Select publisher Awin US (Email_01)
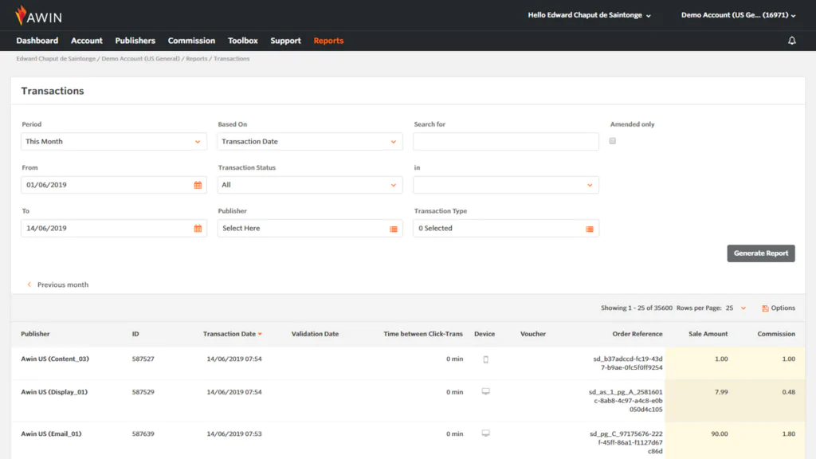The image size is (816, 459). coord(51,434)
